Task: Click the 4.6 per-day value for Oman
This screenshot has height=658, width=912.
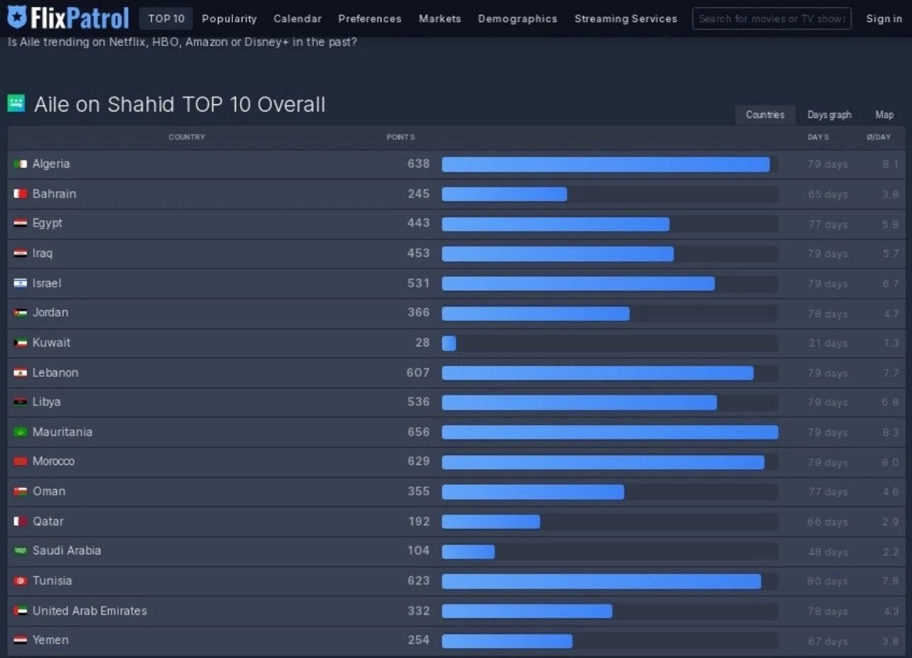Action: [x=891, y=492]
